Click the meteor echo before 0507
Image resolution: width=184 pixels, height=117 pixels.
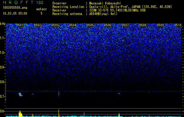click(119, 93)
